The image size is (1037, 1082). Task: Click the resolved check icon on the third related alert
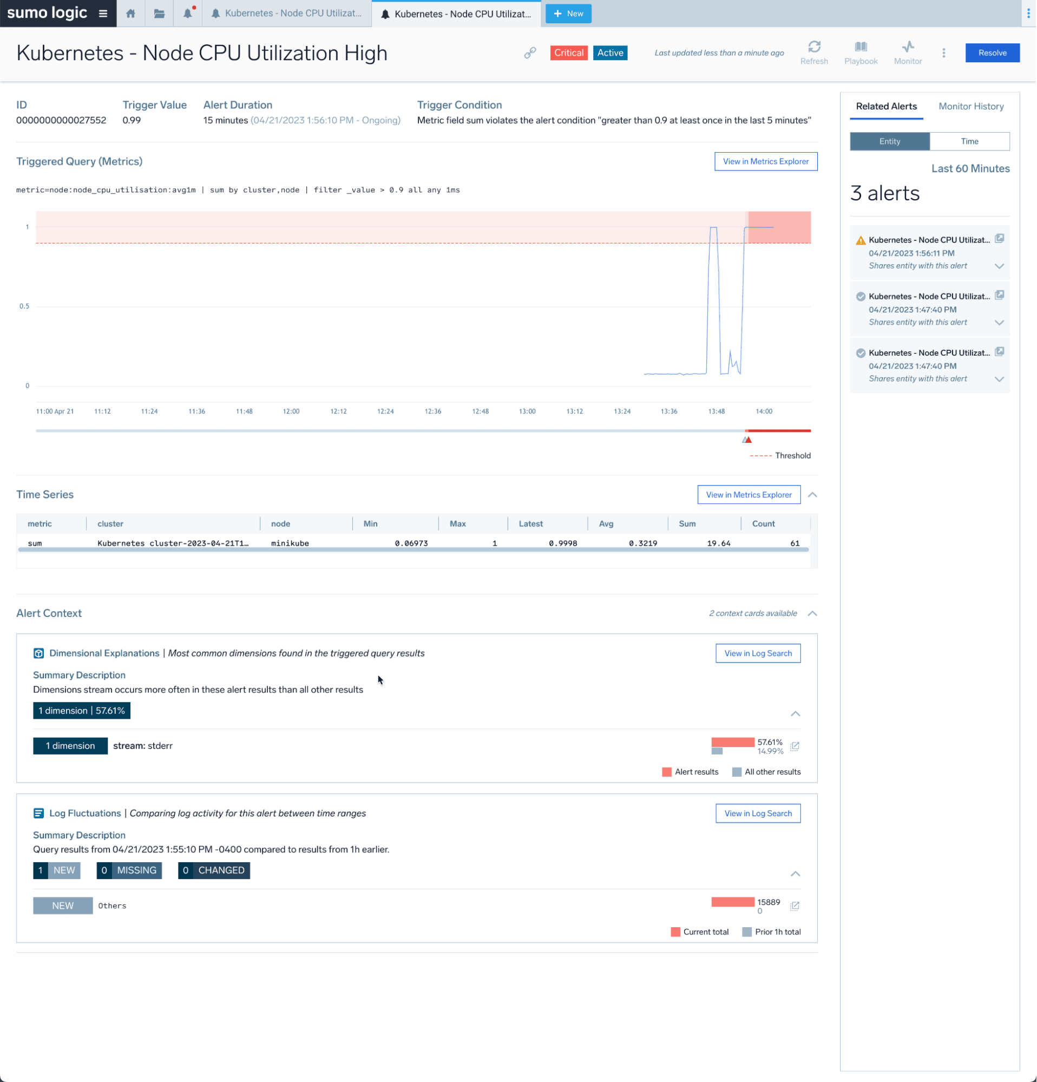(861, 353)
